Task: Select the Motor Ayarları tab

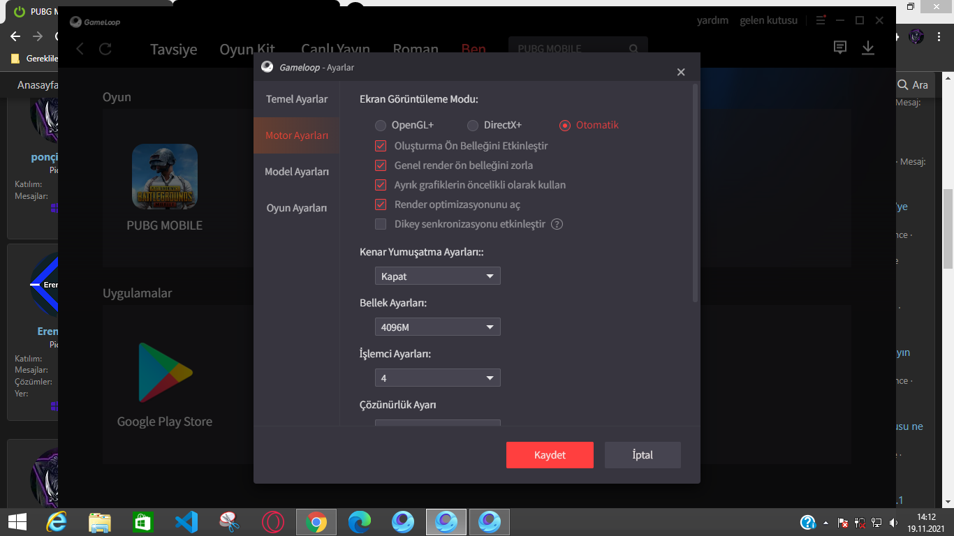Action: (x=297, y=135)
